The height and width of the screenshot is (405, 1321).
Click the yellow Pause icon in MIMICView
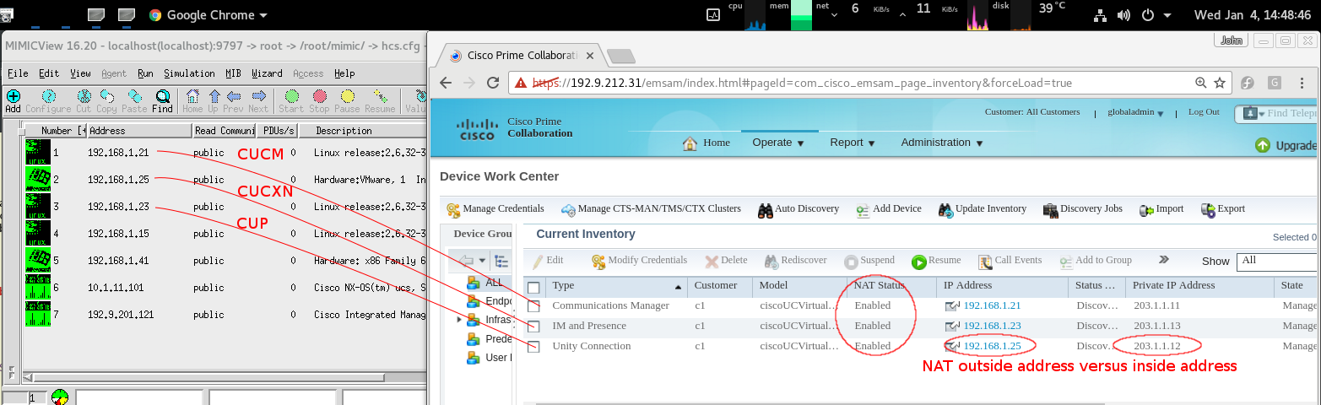coord(347,96)
